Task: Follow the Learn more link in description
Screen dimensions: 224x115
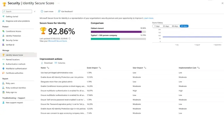Action: (x=149, y=18)
